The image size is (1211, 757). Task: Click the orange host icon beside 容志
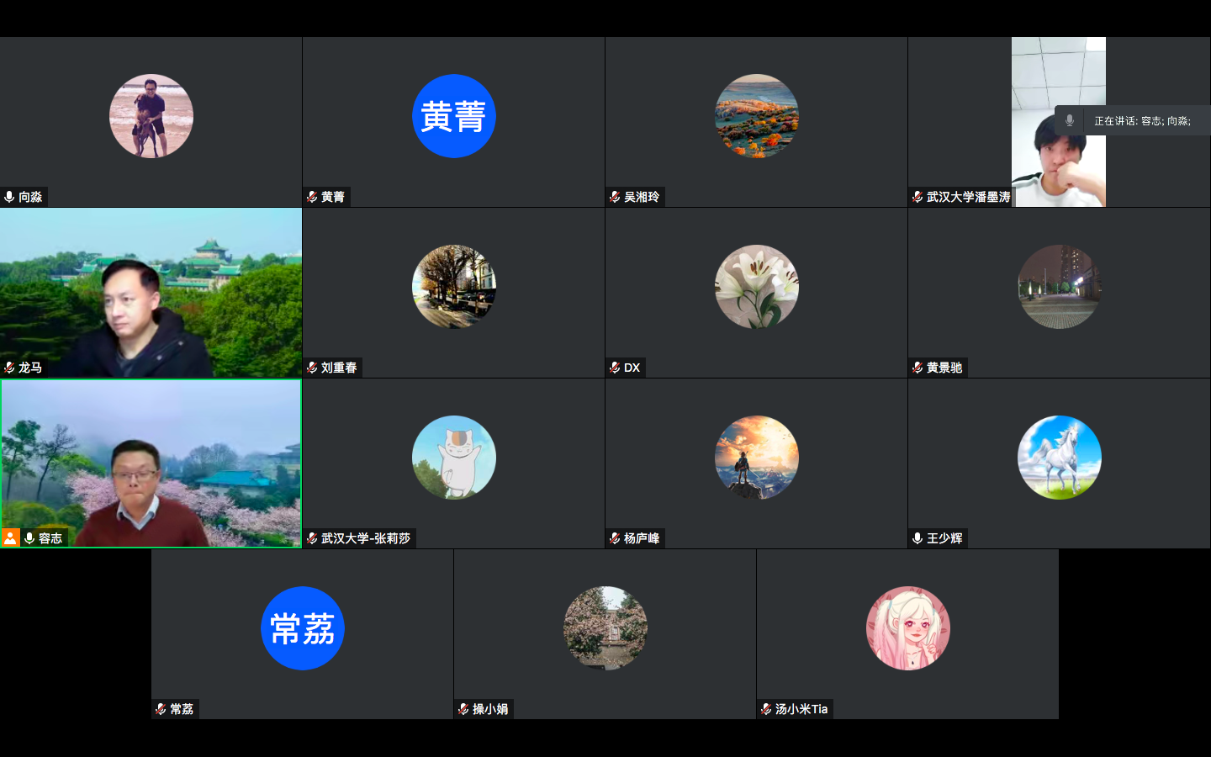click(10, 537)
